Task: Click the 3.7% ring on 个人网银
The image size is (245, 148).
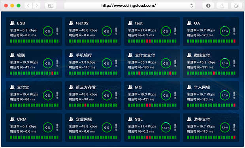Action: tap(225, 96)
